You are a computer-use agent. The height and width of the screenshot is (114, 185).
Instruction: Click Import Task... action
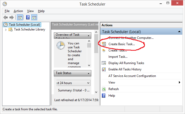click(118, 57)
